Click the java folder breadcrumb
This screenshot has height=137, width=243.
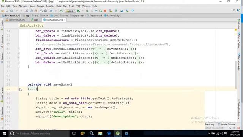54,16
